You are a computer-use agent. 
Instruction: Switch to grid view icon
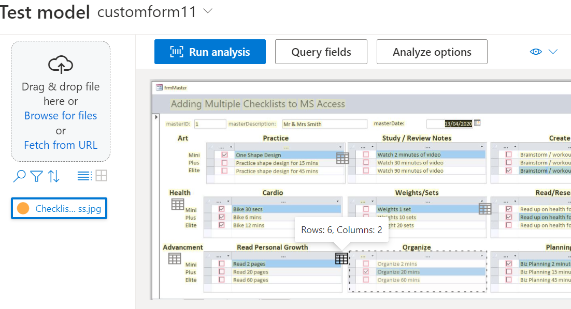[101, 176]
